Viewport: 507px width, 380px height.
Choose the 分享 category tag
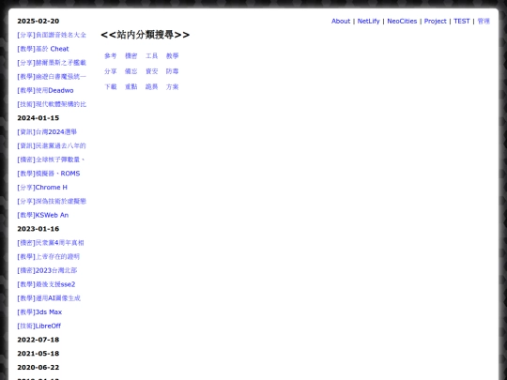(110, 71)
